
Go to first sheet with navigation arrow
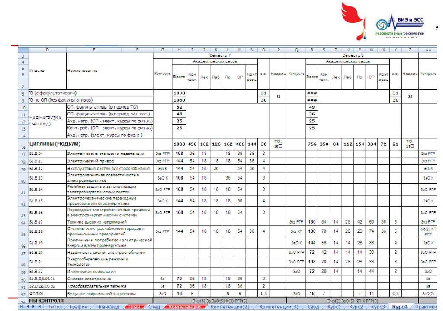pos(22,307)
